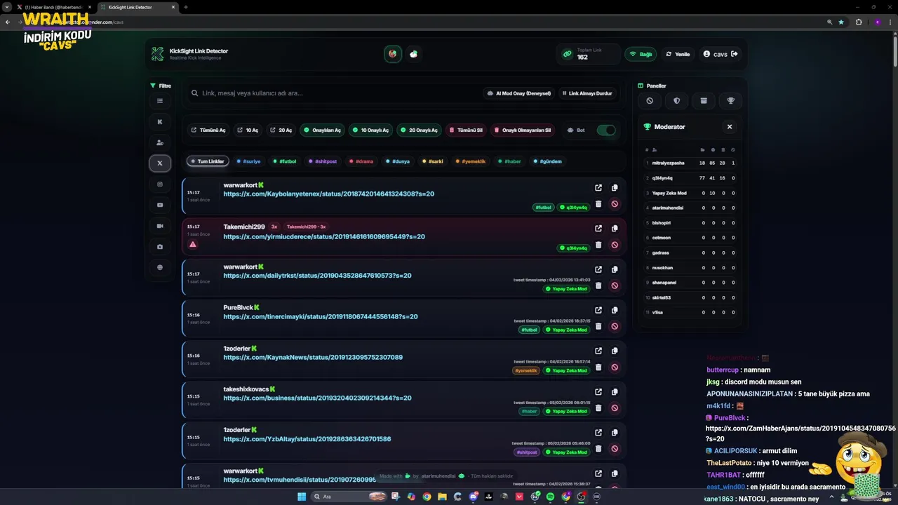This screenshot has height=505, width=898.
Task: Filter by #haber tag
Action: click(510, 161)
